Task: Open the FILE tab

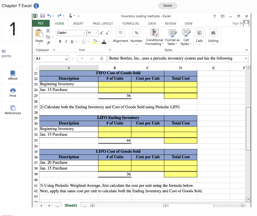Action: coord(41,23)
